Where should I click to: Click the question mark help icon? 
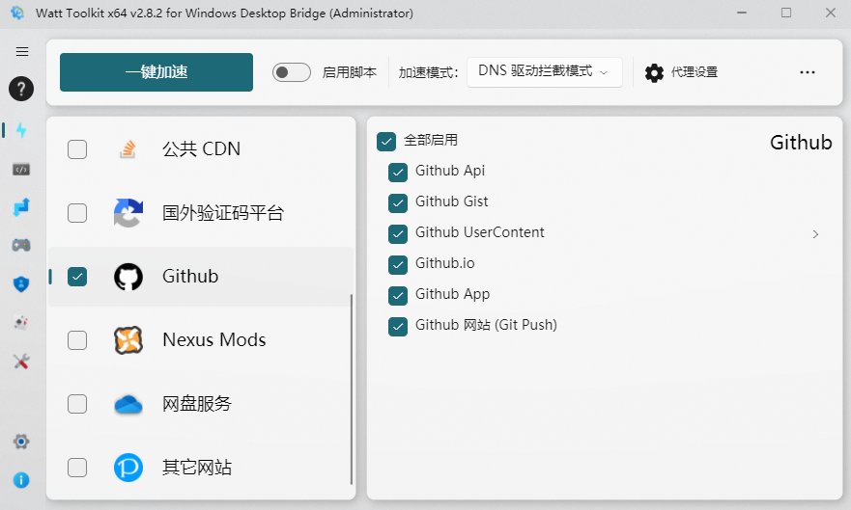(21, 90)
